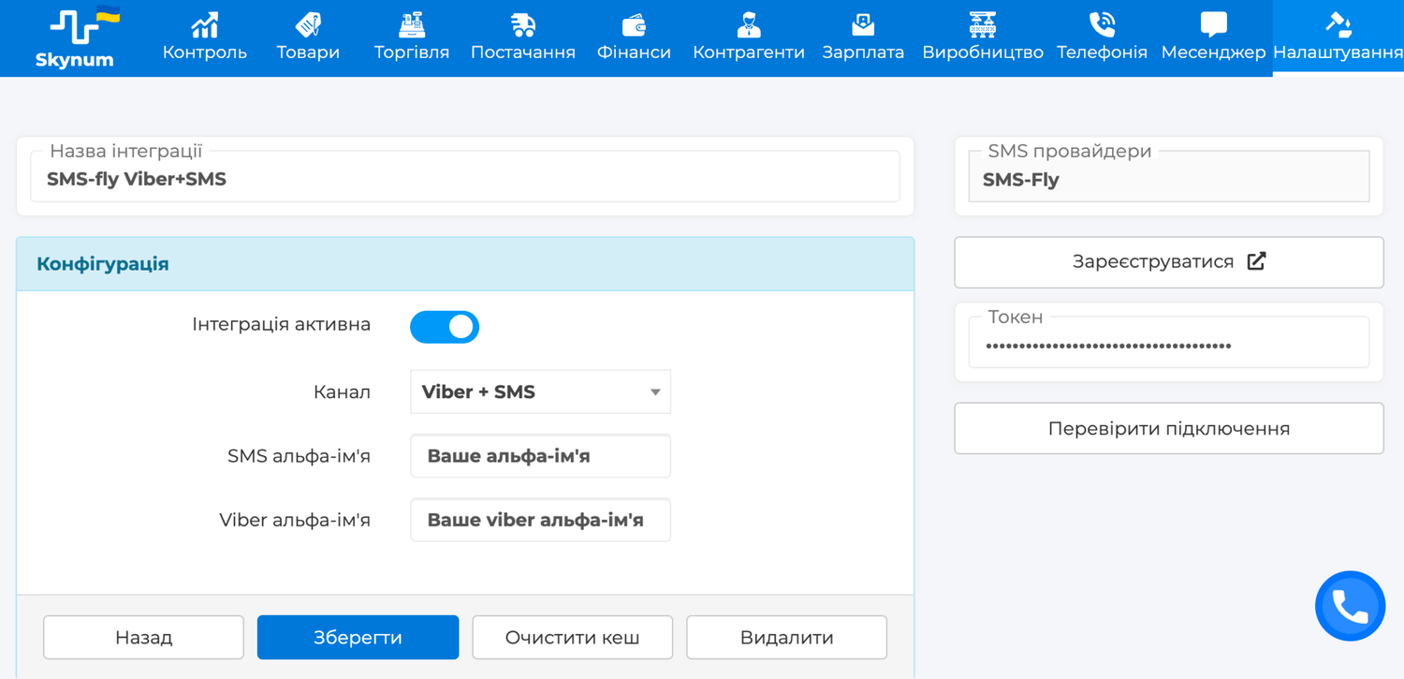1404x679 pixels.
Task: Click the Очистити кеш button
Action: [572, 638]
